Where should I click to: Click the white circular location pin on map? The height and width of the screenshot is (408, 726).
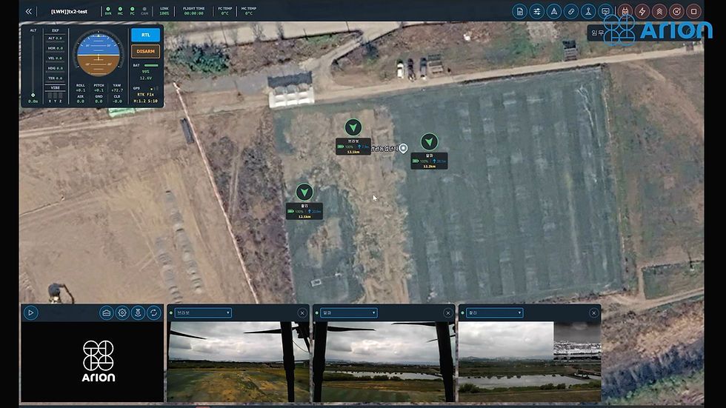tap(403, 148)
